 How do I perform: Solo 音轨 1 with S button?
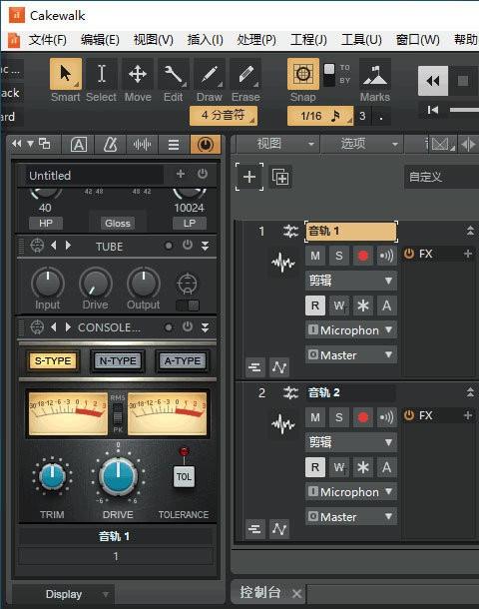pyautogui.click(x=339, y=256)
